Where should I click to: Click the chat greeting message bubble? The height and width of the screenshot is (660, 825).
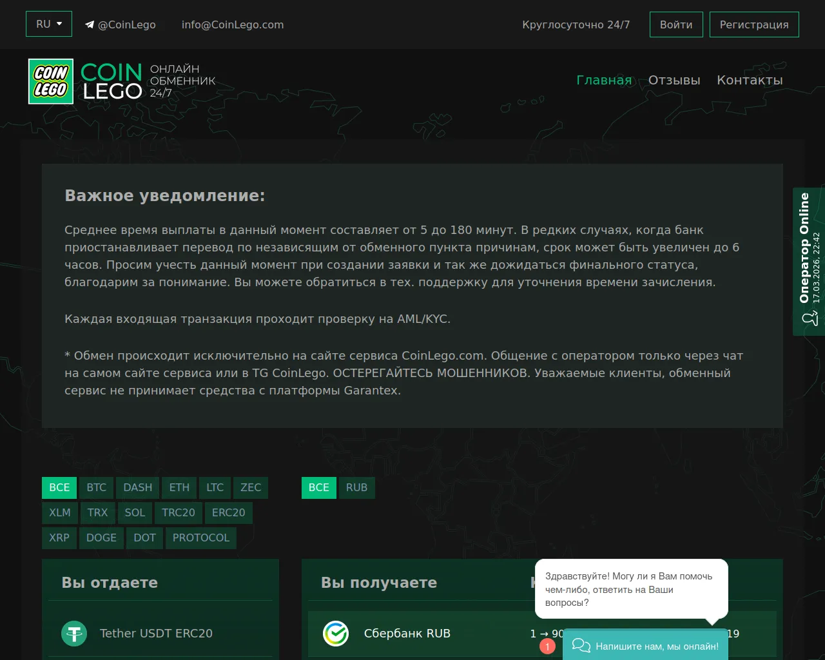pos(632,589)
